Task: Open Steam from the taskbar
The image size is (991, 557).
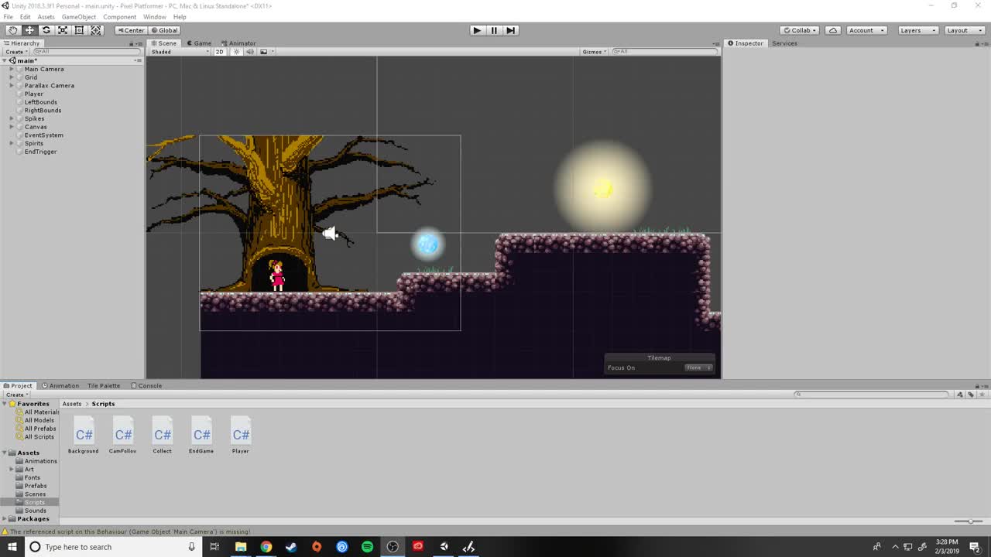Action: tap(291, 547)
